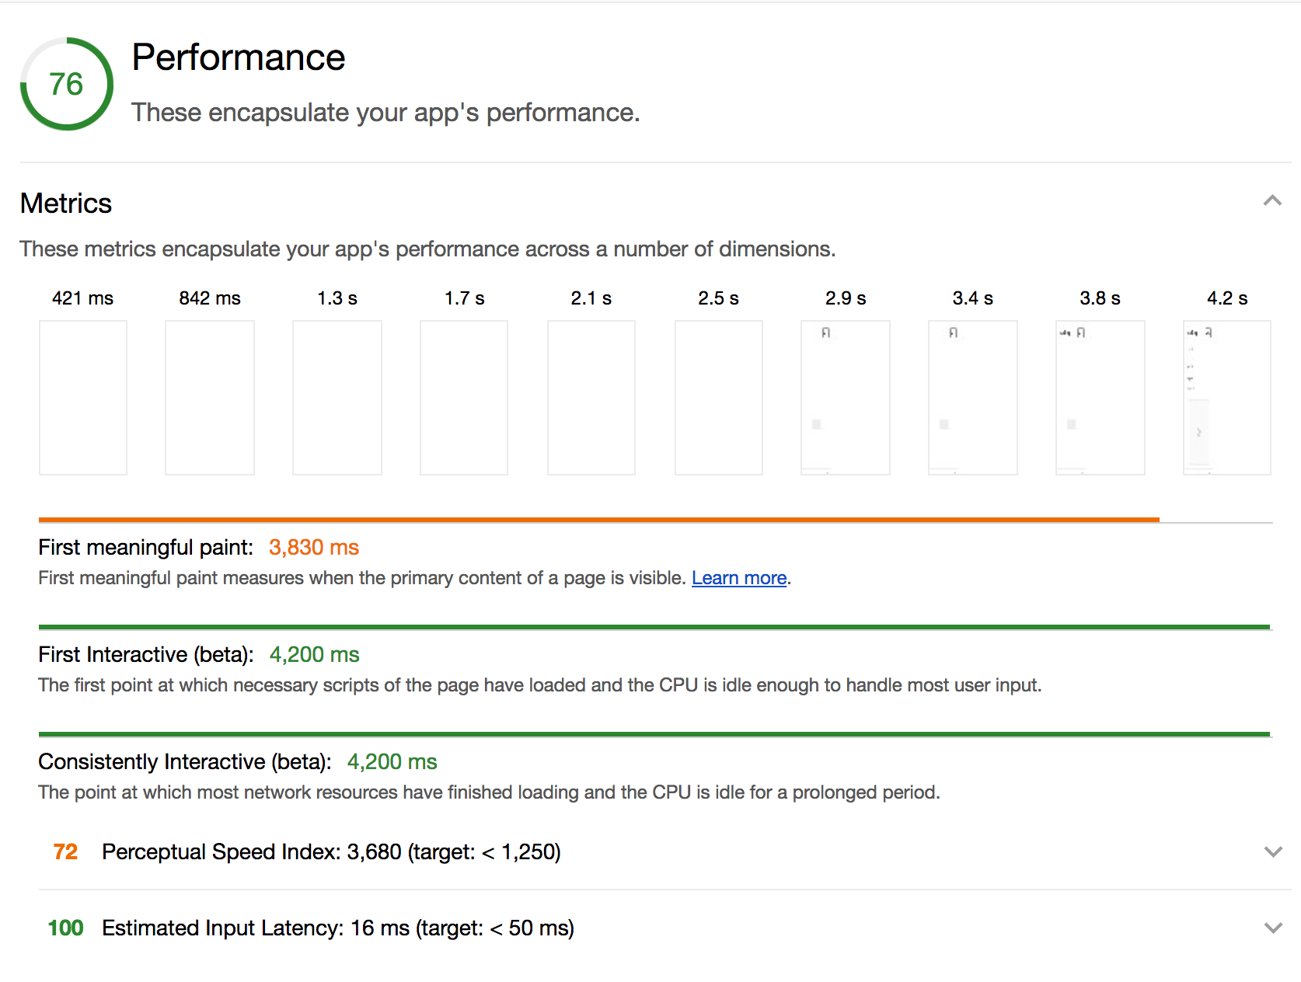
Task: Open the Learn more link
Action: point(738,578)
